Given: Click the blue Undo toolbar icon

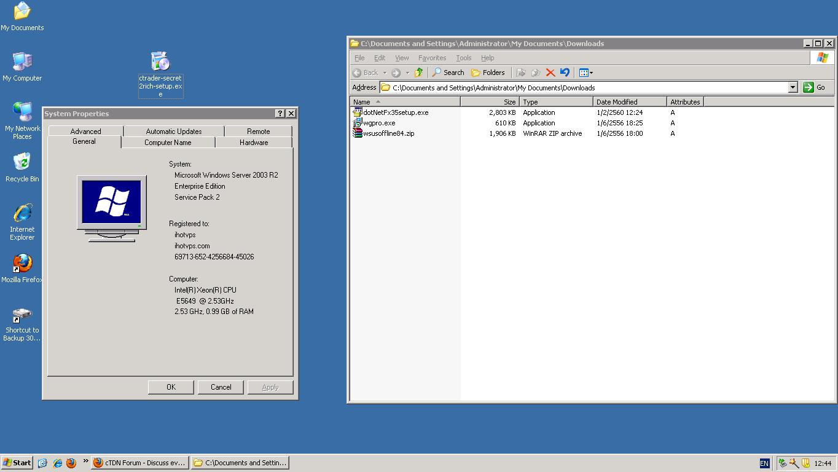Looking at the screenshot, I should pyautogui.click(x=565, y=73).
